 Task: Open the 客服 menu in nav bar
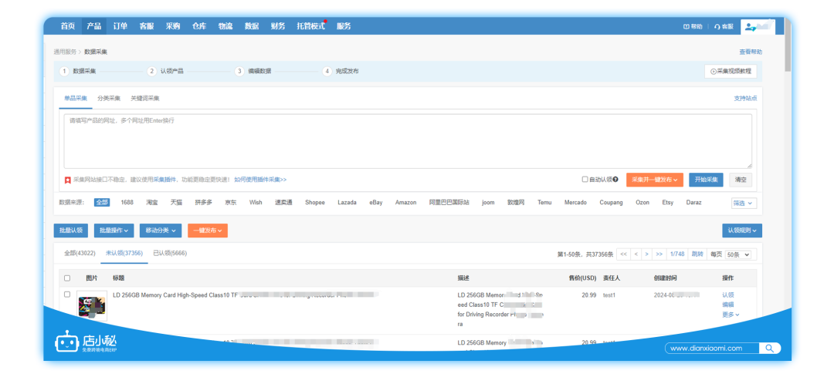(x=147, y=26)
